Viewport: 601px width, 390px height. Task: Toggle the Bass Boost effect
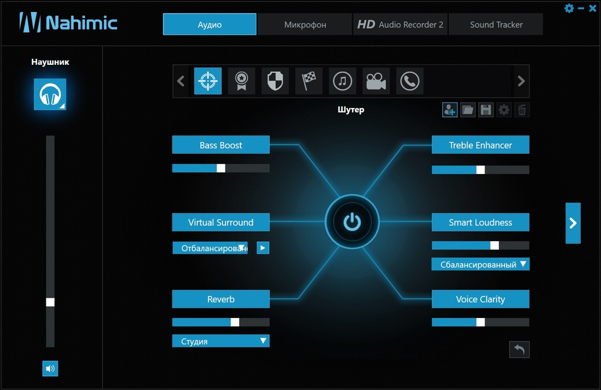tap(221, 145)
